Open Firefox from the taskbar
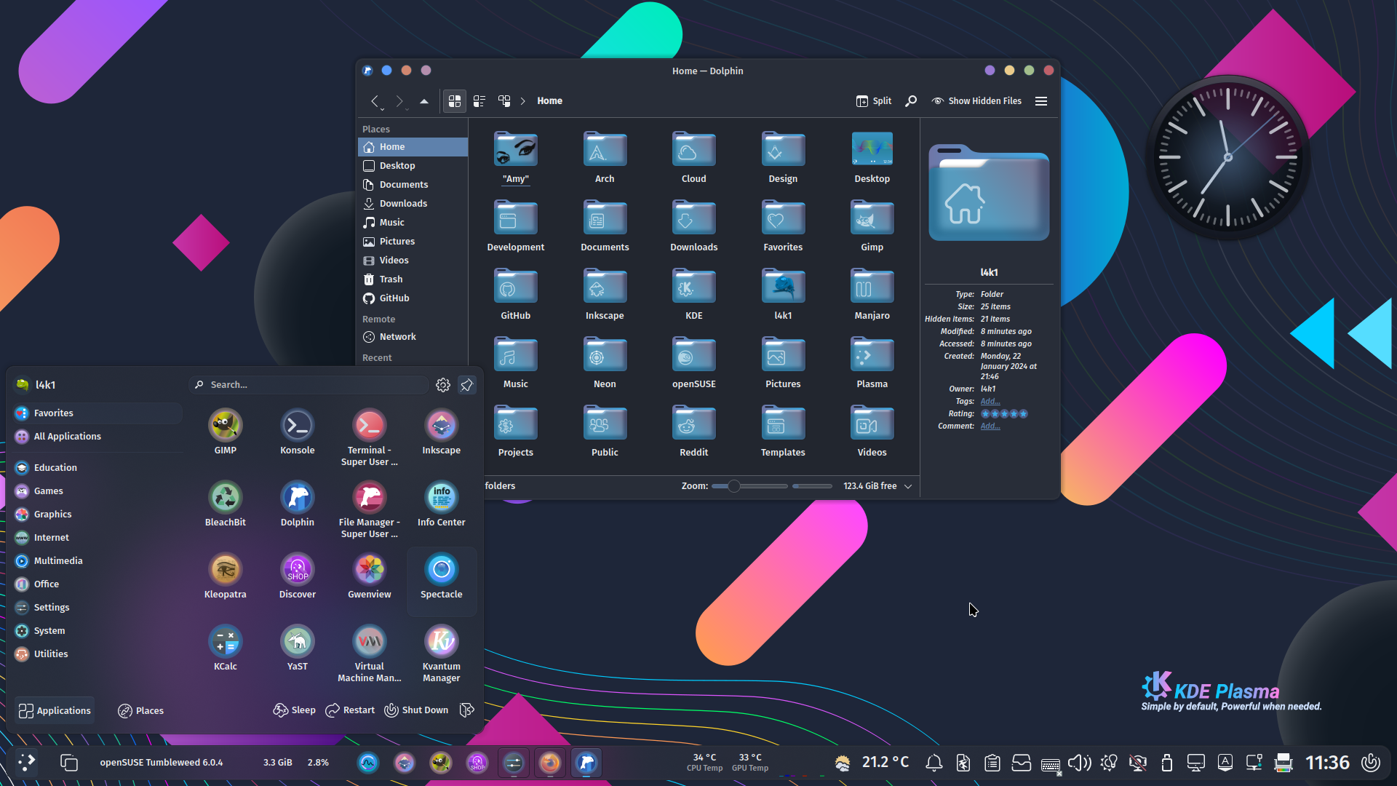Viewport: 1397px width, 786px height. coord(549,763)
